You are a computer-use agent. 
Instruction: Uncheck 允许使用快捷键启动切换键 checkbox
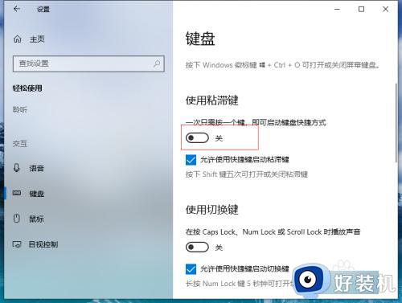[191, 269]
